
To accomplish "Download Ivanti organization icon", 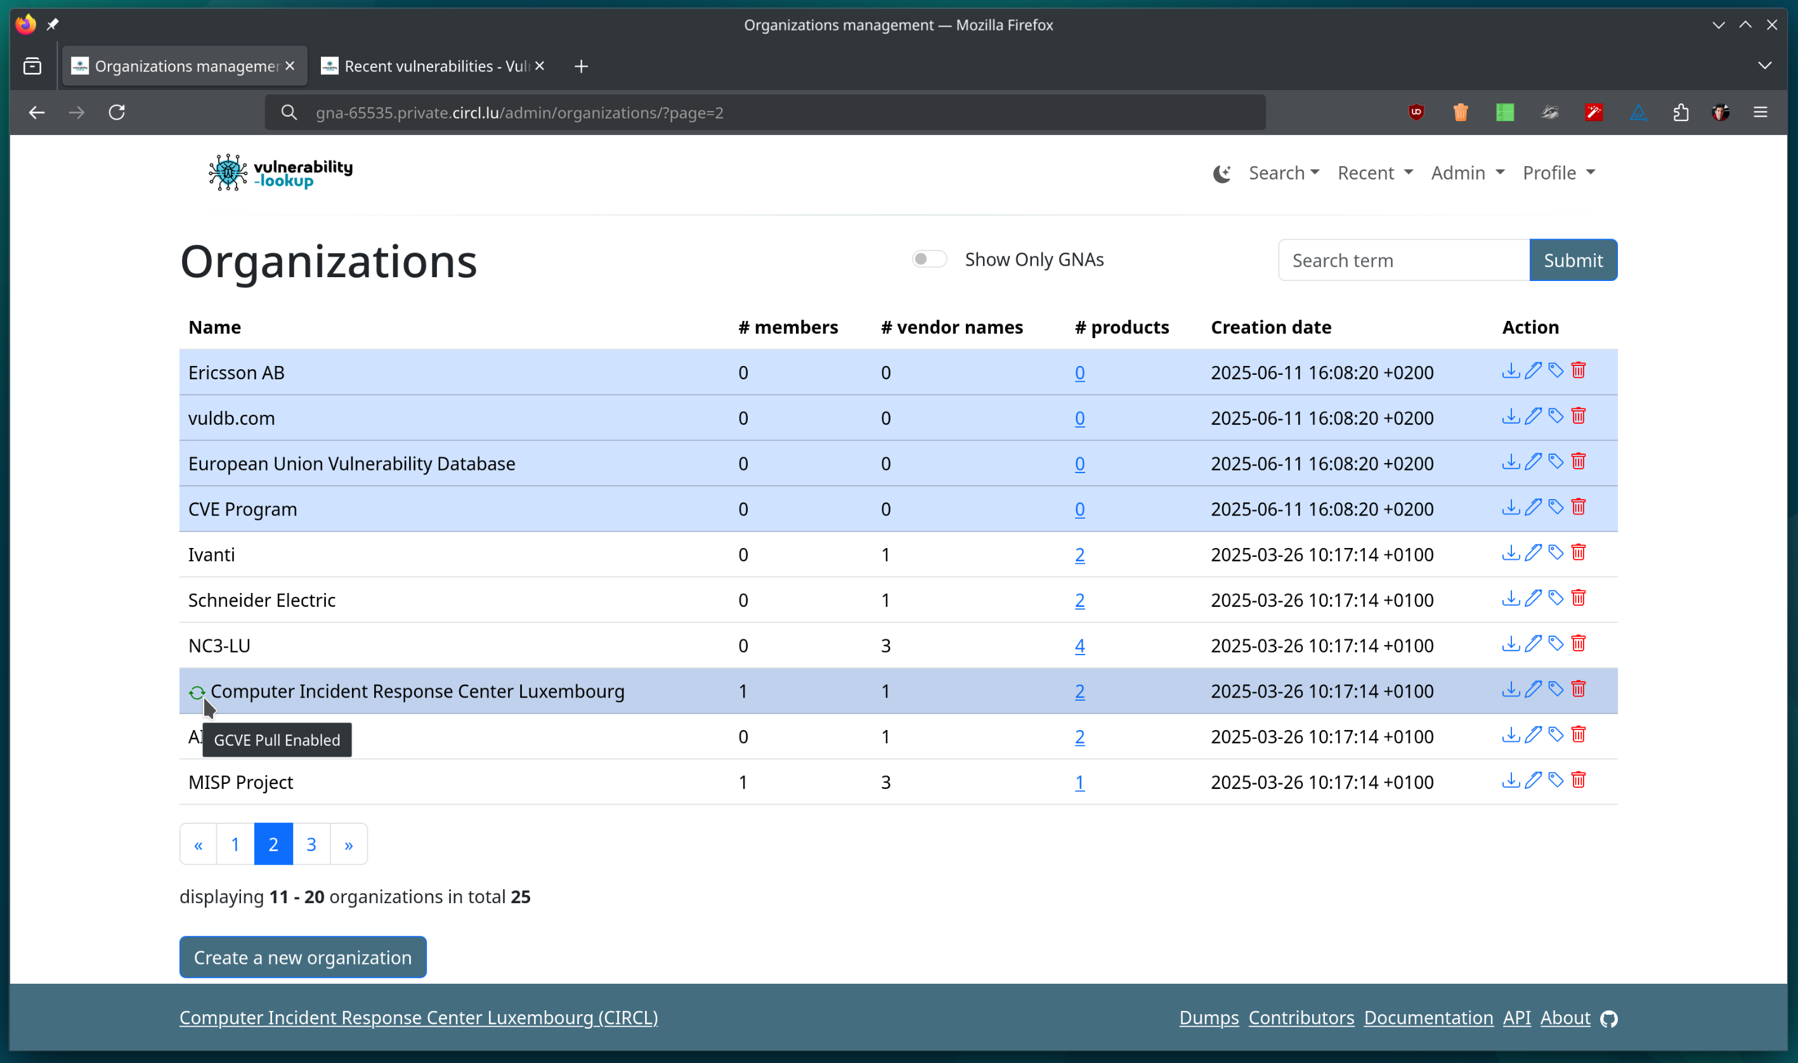I will click(1510, 552).
